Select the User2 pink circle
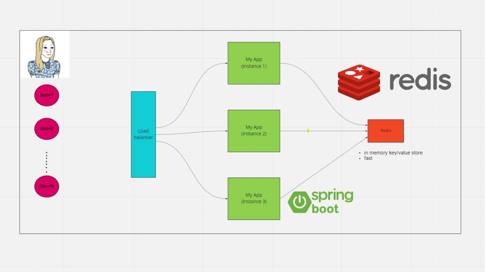485x272 pixels. point(47,128)
